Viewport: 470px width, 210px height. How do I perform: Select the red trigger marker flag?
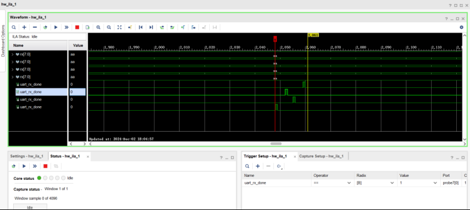(x=275, y=39)
